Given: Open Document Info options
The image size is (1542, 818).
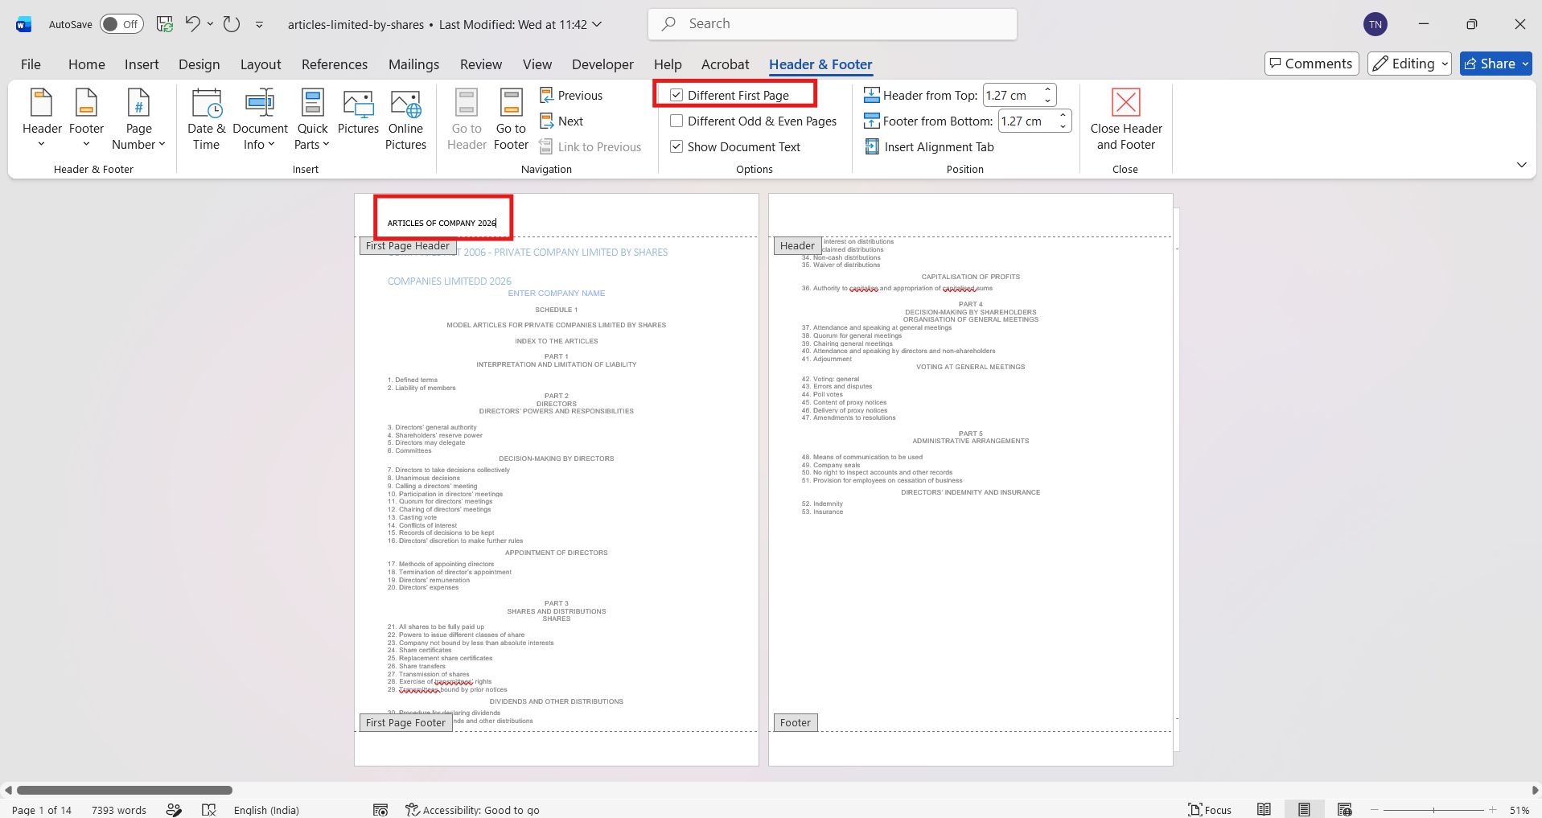Looking at the screenshot, I should tap(260, 119).
